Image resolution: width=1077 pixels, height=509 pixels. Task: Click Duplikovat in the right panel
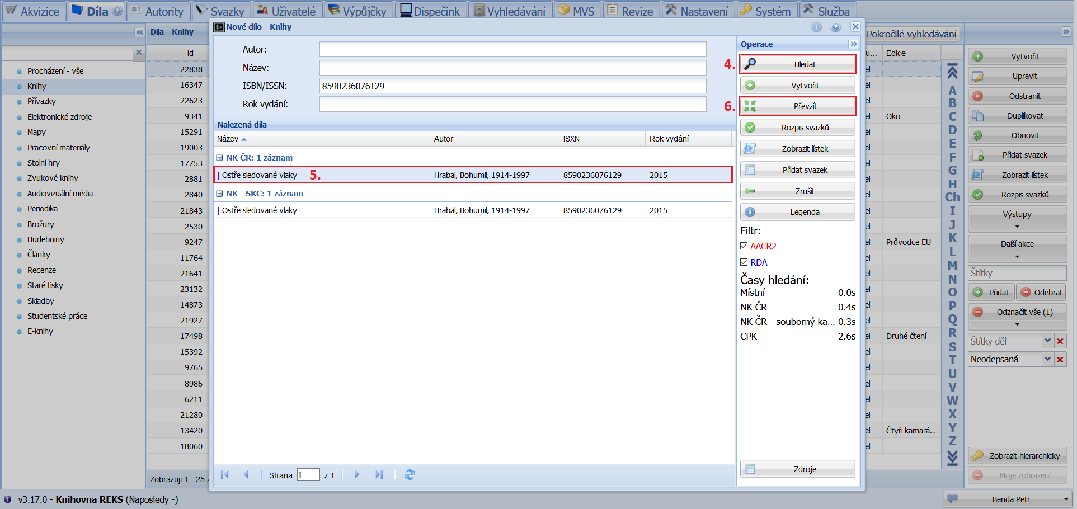[x=1018, y=116]
